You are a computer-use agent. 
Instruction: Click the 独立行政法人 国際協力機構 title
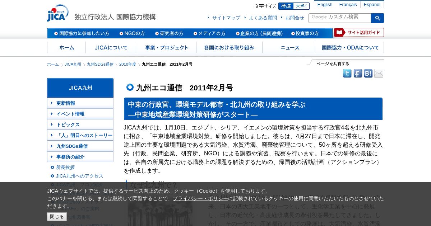click(115, 17)
